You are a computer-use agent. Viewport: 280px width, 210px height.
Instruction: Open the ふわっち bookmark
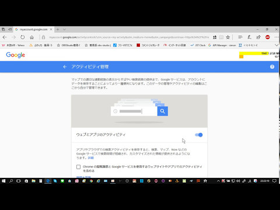coord(41,45)
